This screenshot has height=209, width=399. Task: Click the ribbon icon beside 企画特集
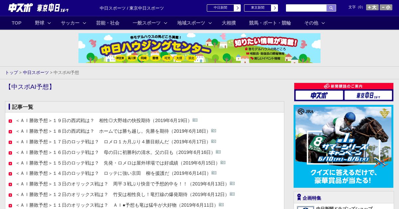coord(299,197)
